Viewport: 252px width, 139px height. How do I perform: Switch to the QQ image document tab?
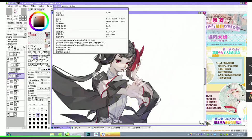pyautogui.click(x=101, y=128)
